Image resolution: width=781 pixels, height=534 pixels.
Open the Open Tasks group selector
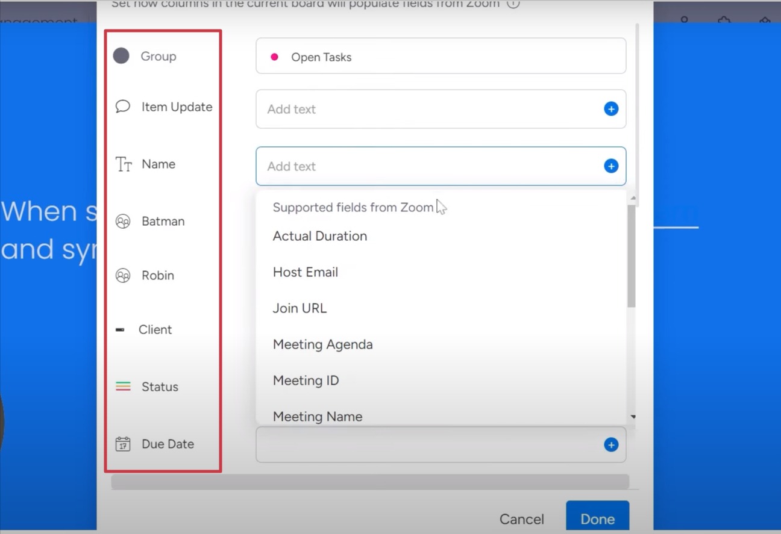point(441,56)
